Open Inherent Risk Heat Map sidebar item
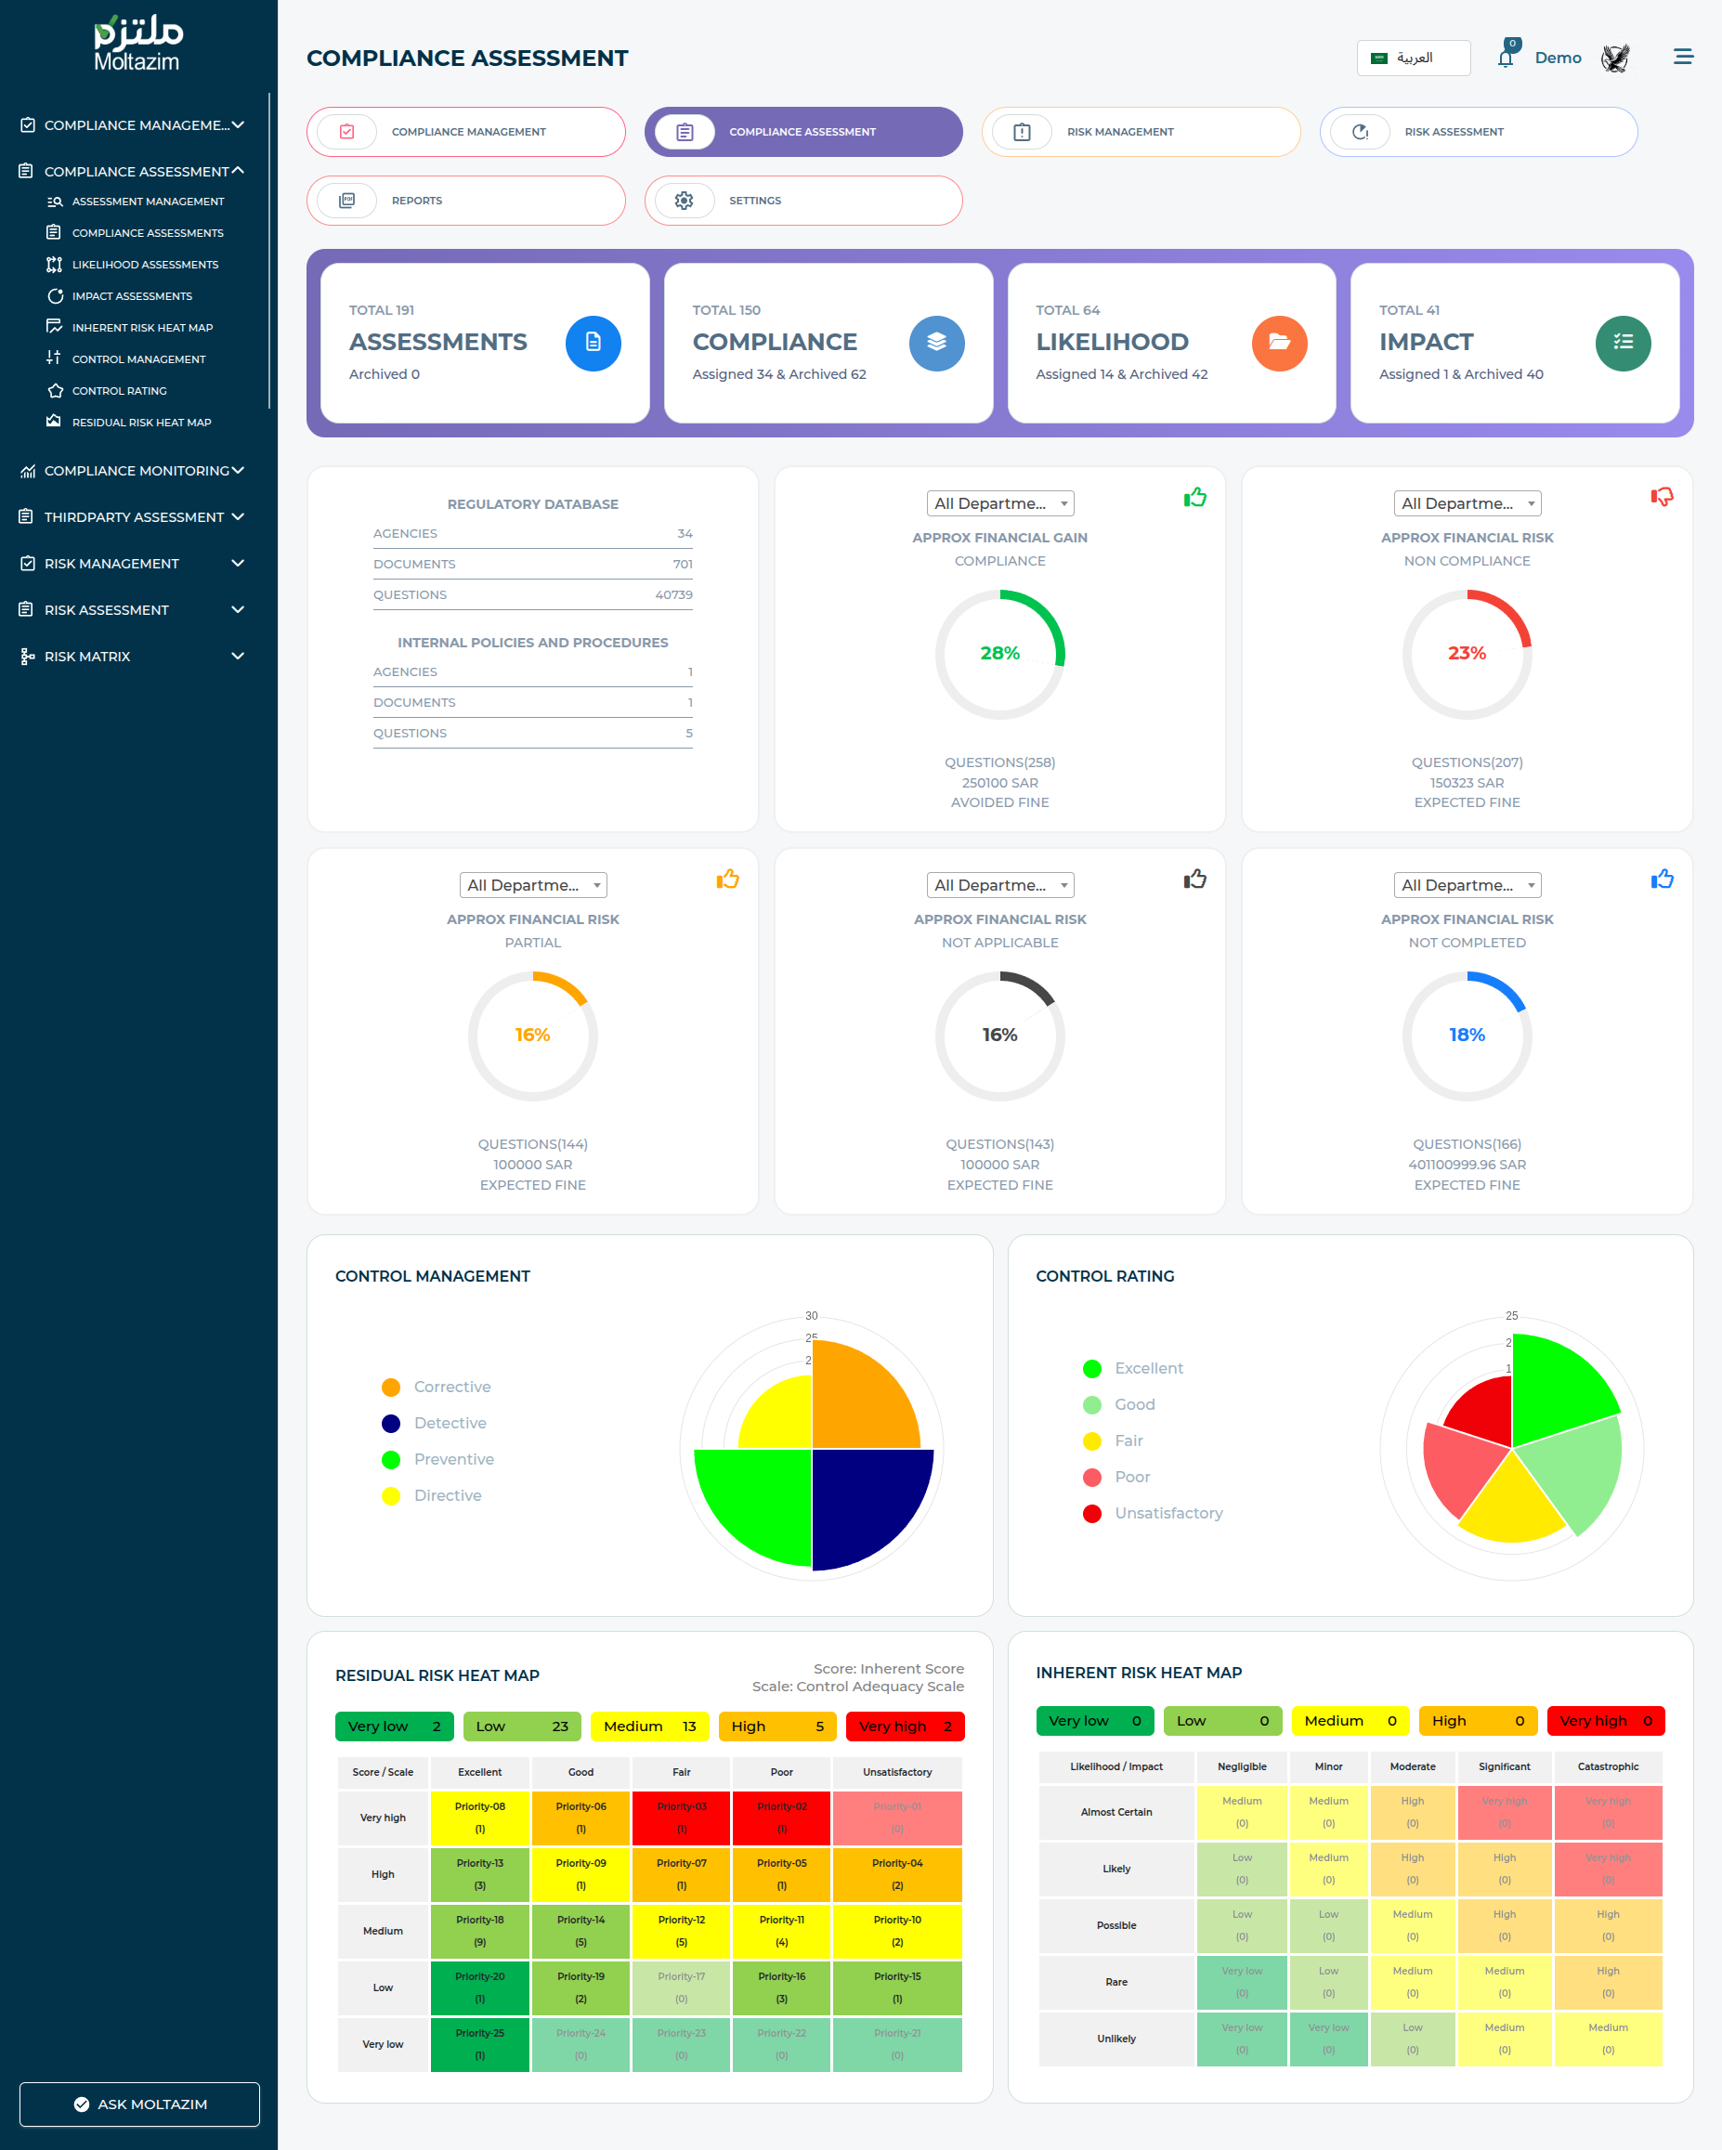The height and width of the screenshot is (2150, 1722). coord(141,328)
